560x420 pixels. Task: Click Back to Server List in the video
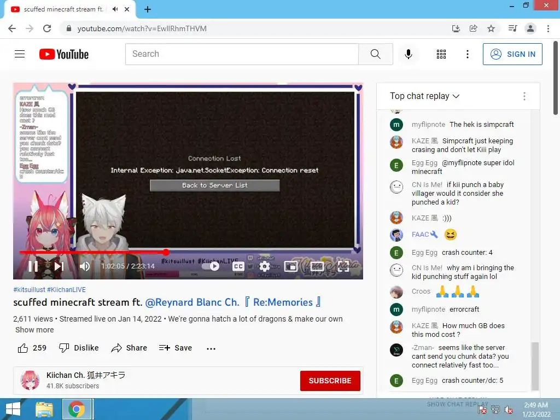pyautogui.click(x=214, y=185)
